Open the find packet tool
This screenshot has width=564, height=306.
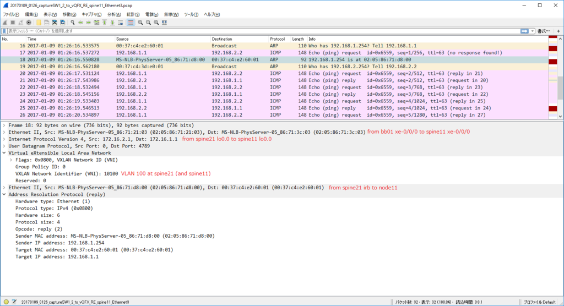pyautogui.click(x=73, y=23)
